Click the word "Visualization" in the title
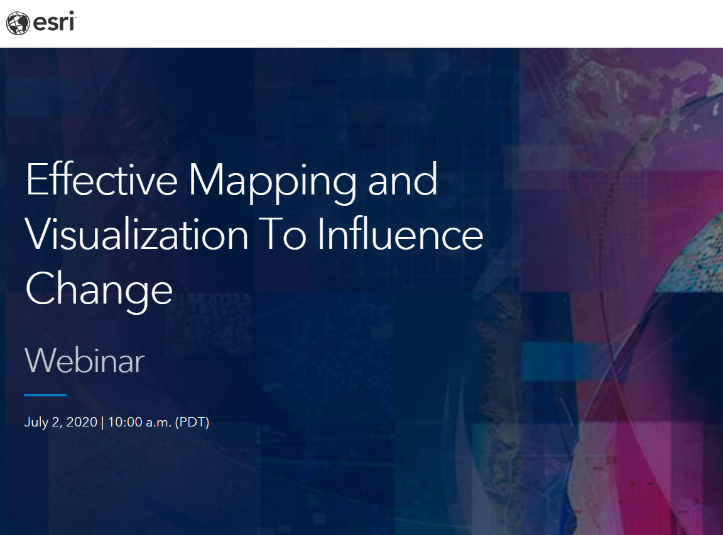The height and width of the screenshot is (535, 723). [136, 235]
